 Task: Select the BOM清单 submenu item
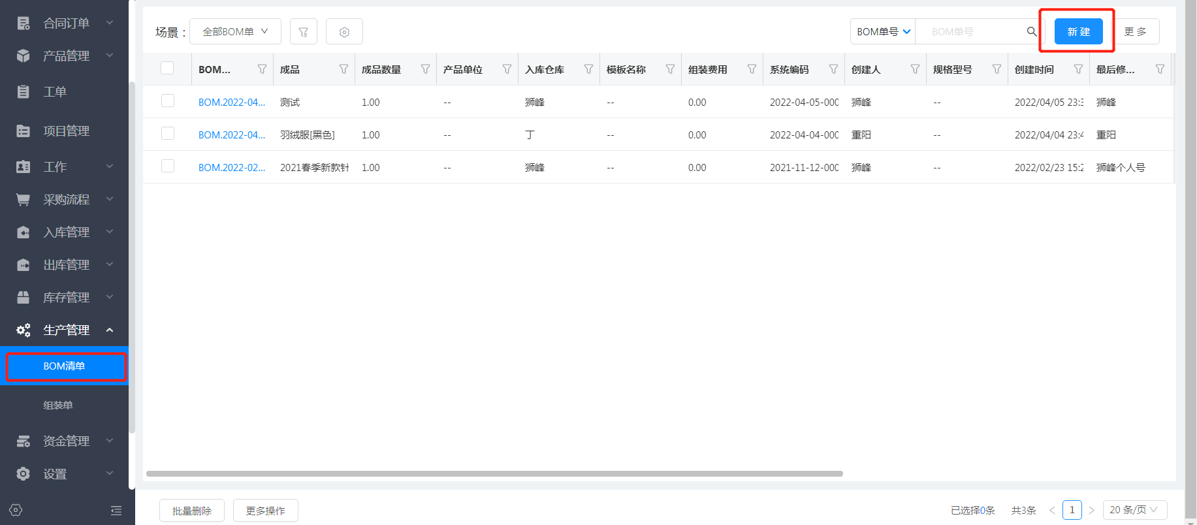[64, 366]
